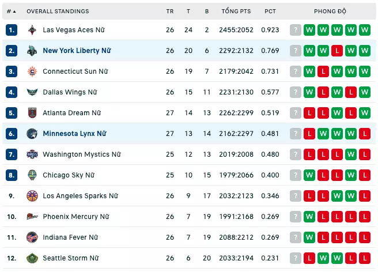Click the only W result in Washington Mystics row
378x272 pixels.
(x=351, y=154)
